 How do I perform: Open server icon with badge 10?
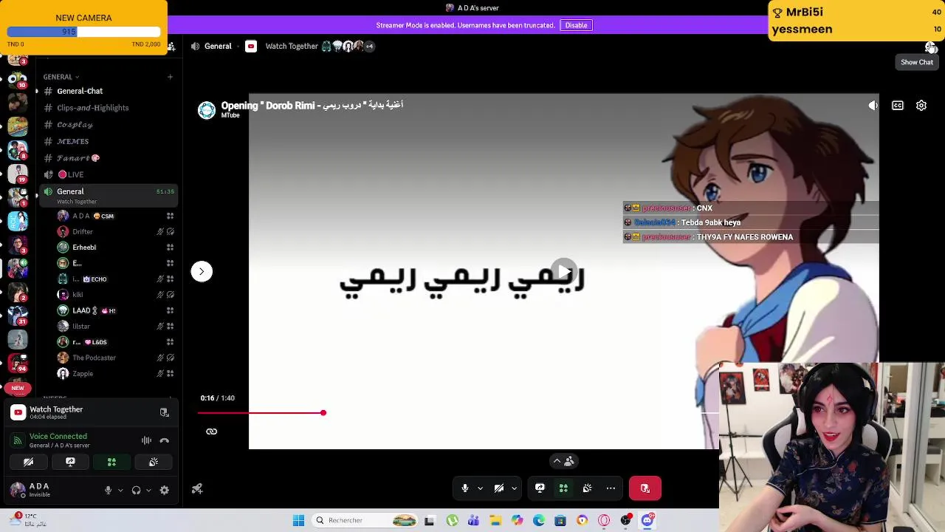(x=18, y=80)
